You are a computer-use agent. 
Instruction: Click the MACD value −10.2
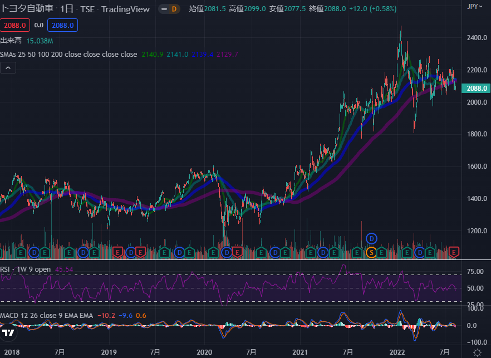tap(106, 315)
